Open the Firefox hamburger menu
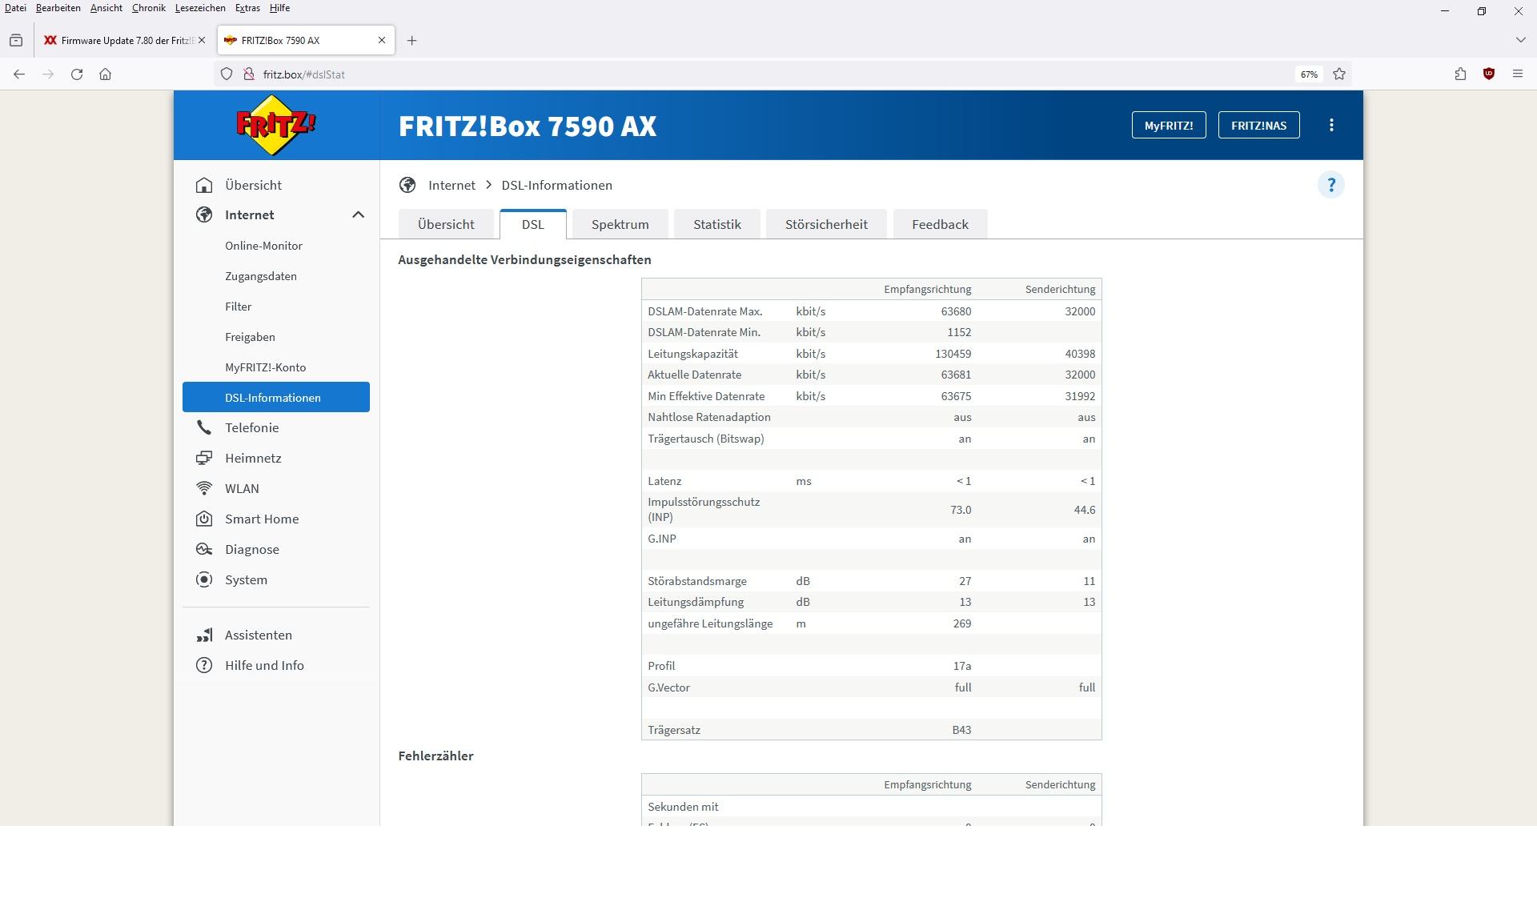The width and height of the screenshot is (1537, 922). [1517, 74]
